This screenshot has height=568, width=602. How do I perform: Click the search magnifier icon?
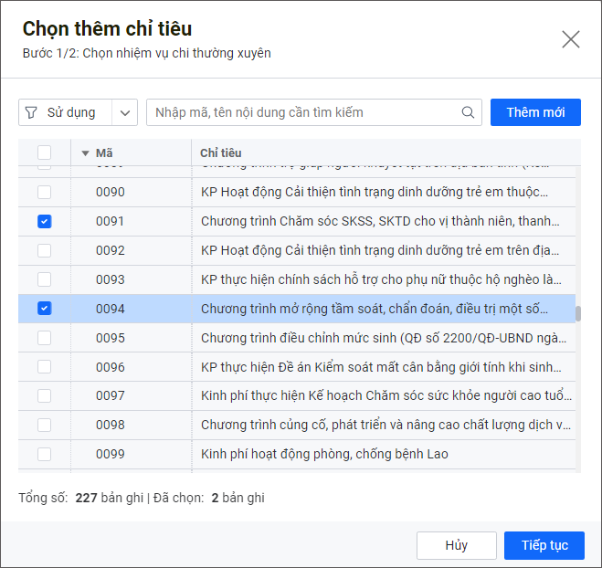pyautogui.click(x=469, y=112)
